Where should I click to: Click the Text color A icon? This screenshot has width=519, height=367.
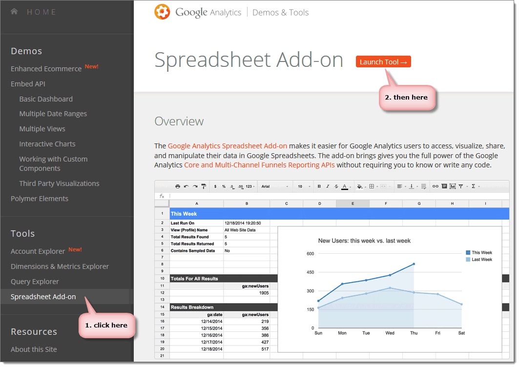tap(345, 186)
